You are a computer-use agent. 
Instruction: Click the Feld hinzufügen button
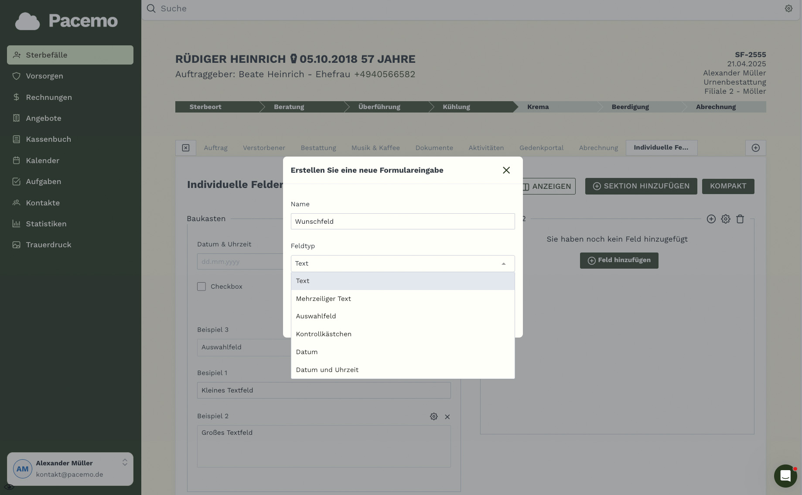(x=619, y=260)
